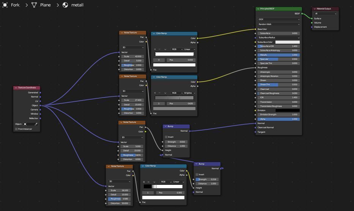Click the Scale 43.500 field on Noise Texture
Viewport: 354px width, 211px height.
click(132, 57)
